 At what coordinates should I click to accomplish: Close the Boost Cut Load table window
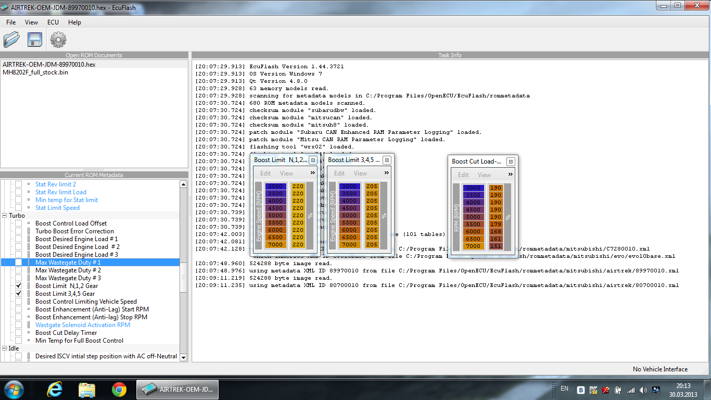click(511, 161)
